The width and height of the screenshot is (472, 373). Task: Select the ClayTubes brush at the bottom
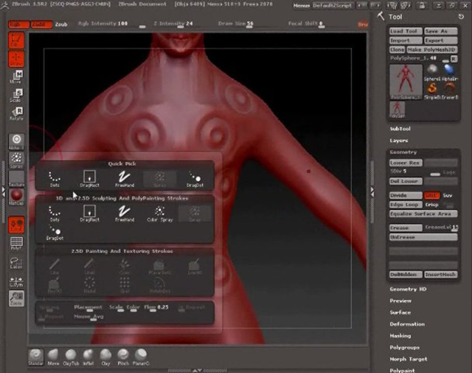coord(71,357)
